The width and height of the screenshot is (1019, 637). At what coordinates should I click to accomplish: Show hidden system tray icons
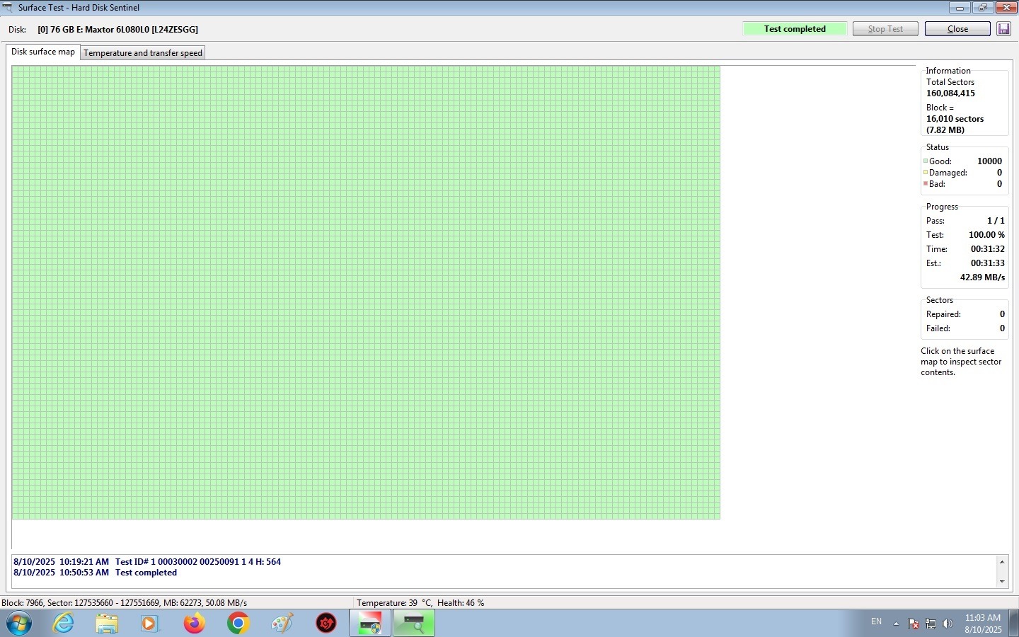coord(896,624)
